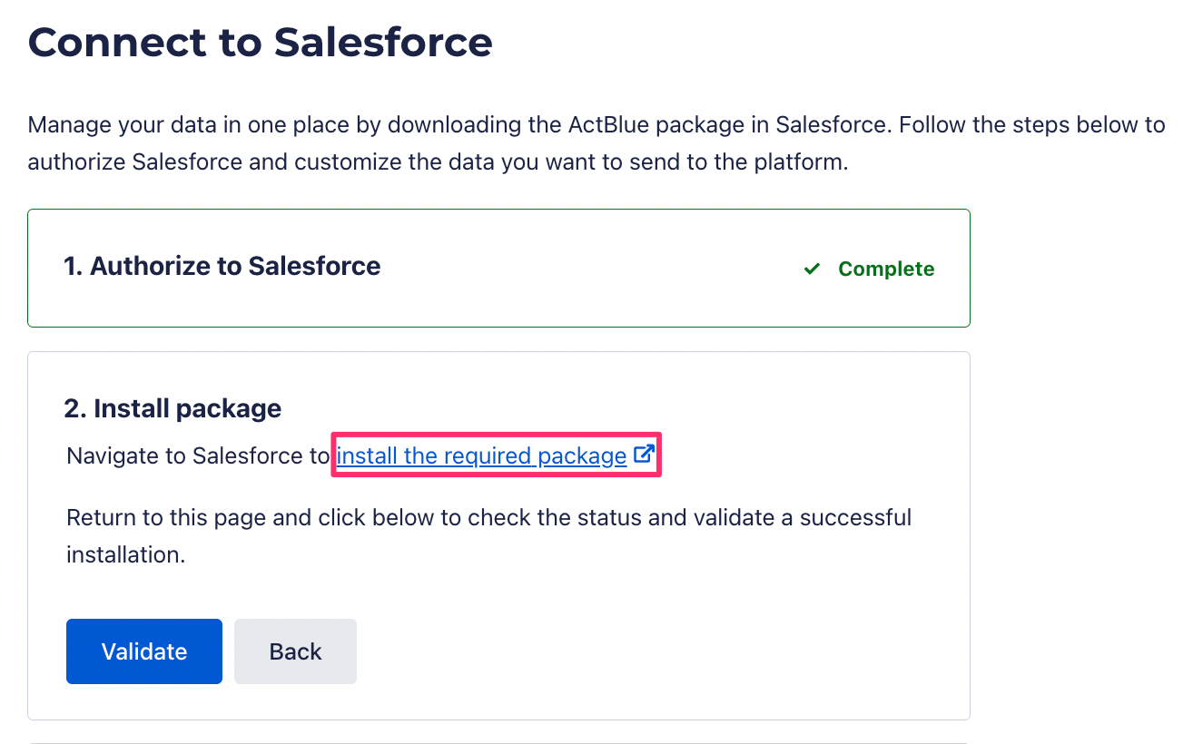Select the green Complete status label
The height and width of the screenshot is (744, 1193).
pos(886,269)
